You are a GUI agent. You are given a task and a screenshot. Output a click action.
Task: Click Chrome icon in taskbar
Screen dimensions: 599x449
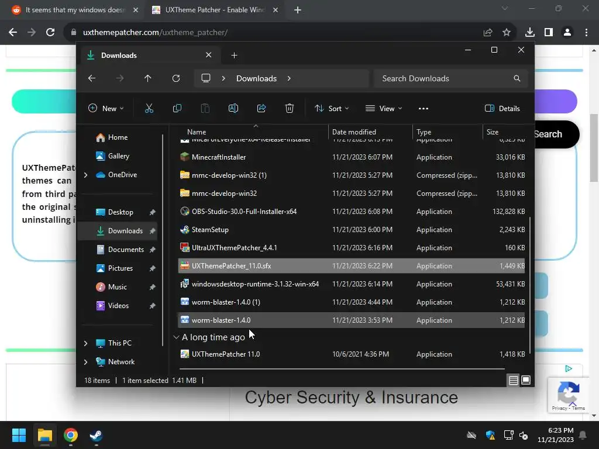(71, 435)
